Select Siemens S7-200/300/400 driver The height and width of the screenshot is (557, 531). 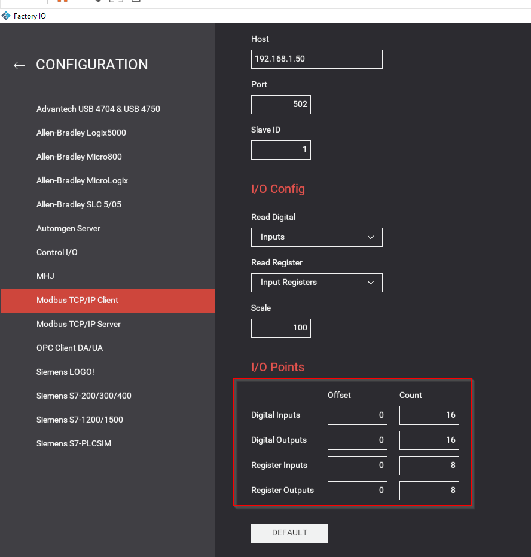(84, 396)
